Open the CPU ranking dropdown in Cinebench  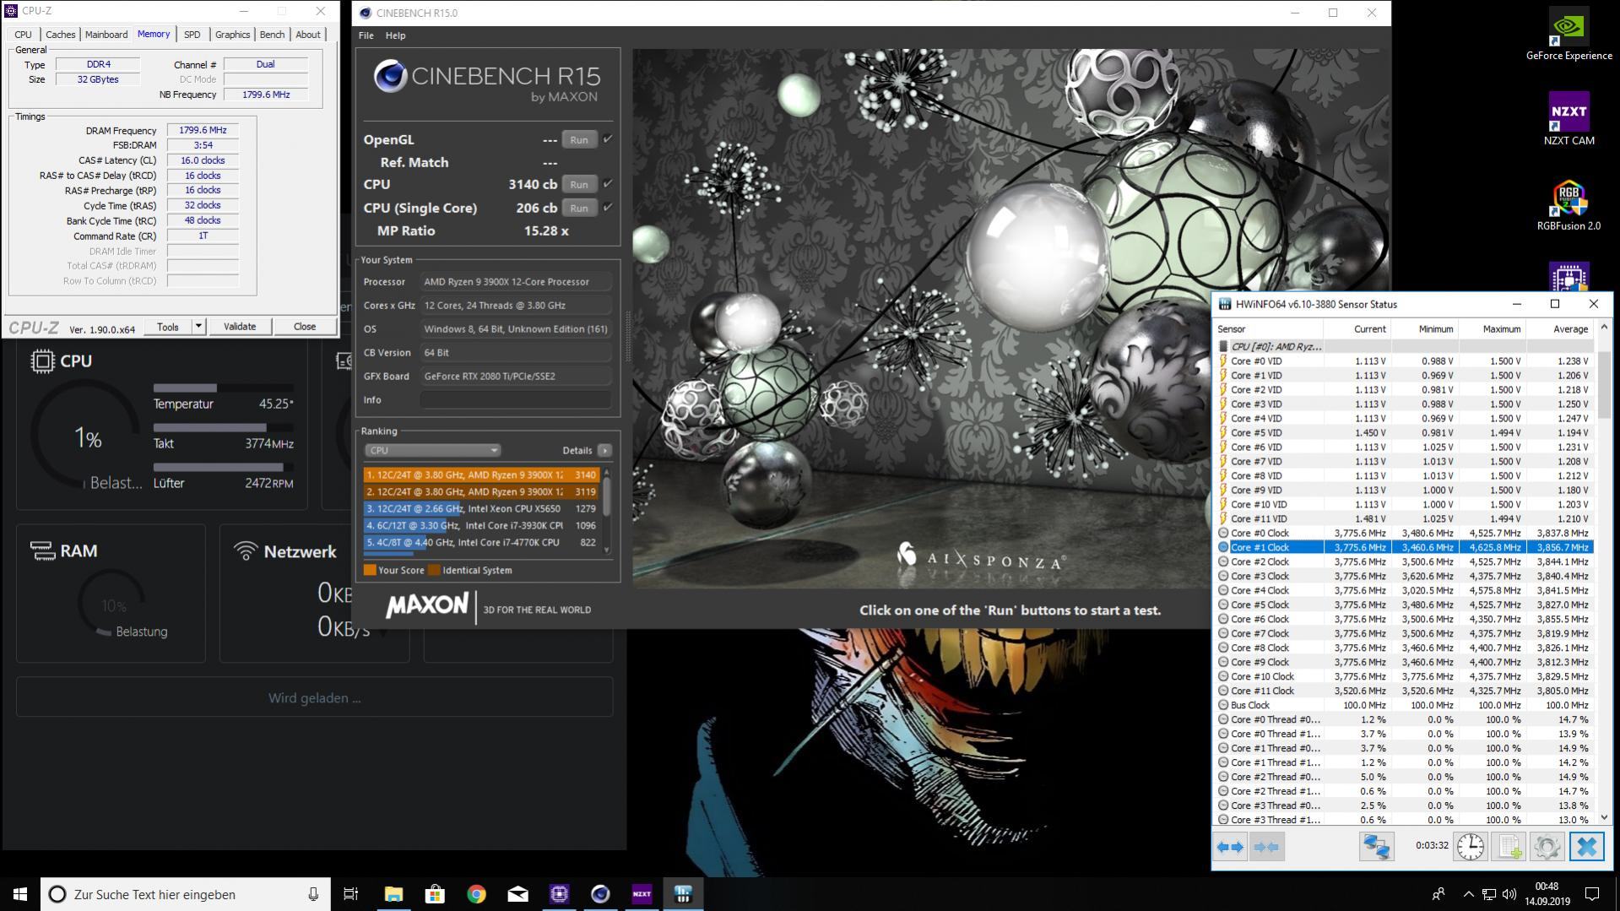432,450
